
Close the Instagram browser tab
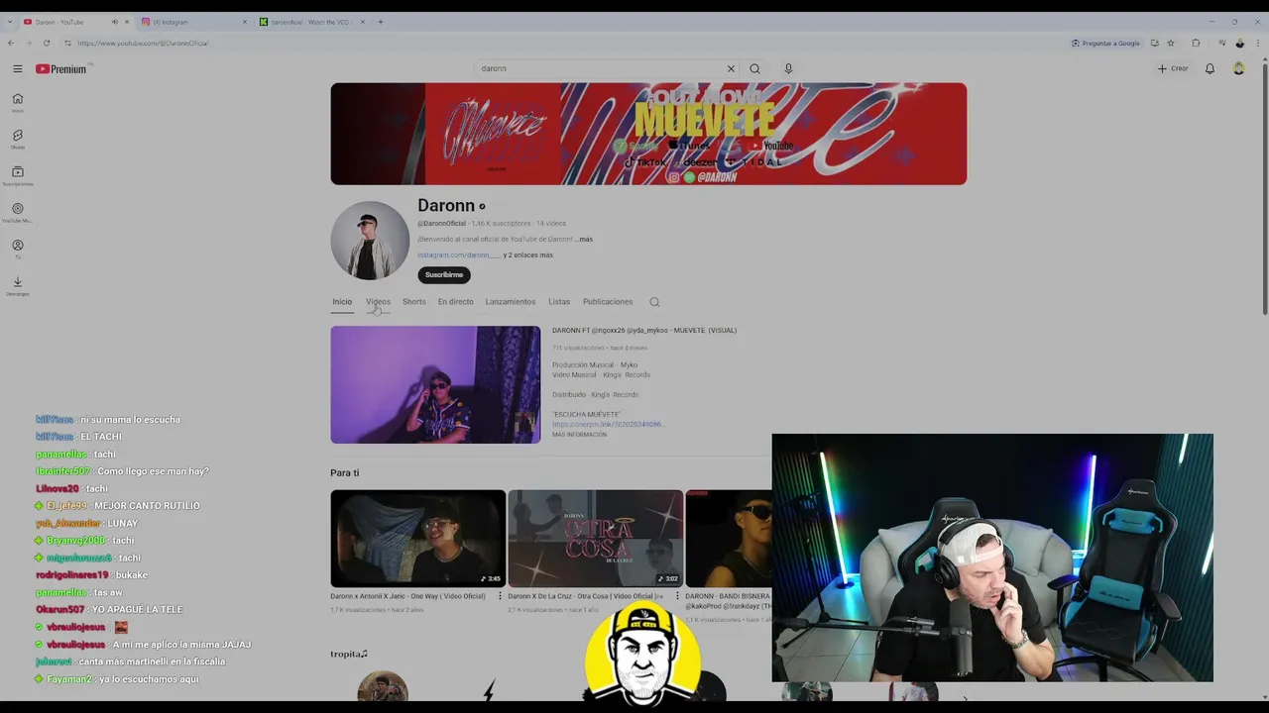(x=245, y=22)
